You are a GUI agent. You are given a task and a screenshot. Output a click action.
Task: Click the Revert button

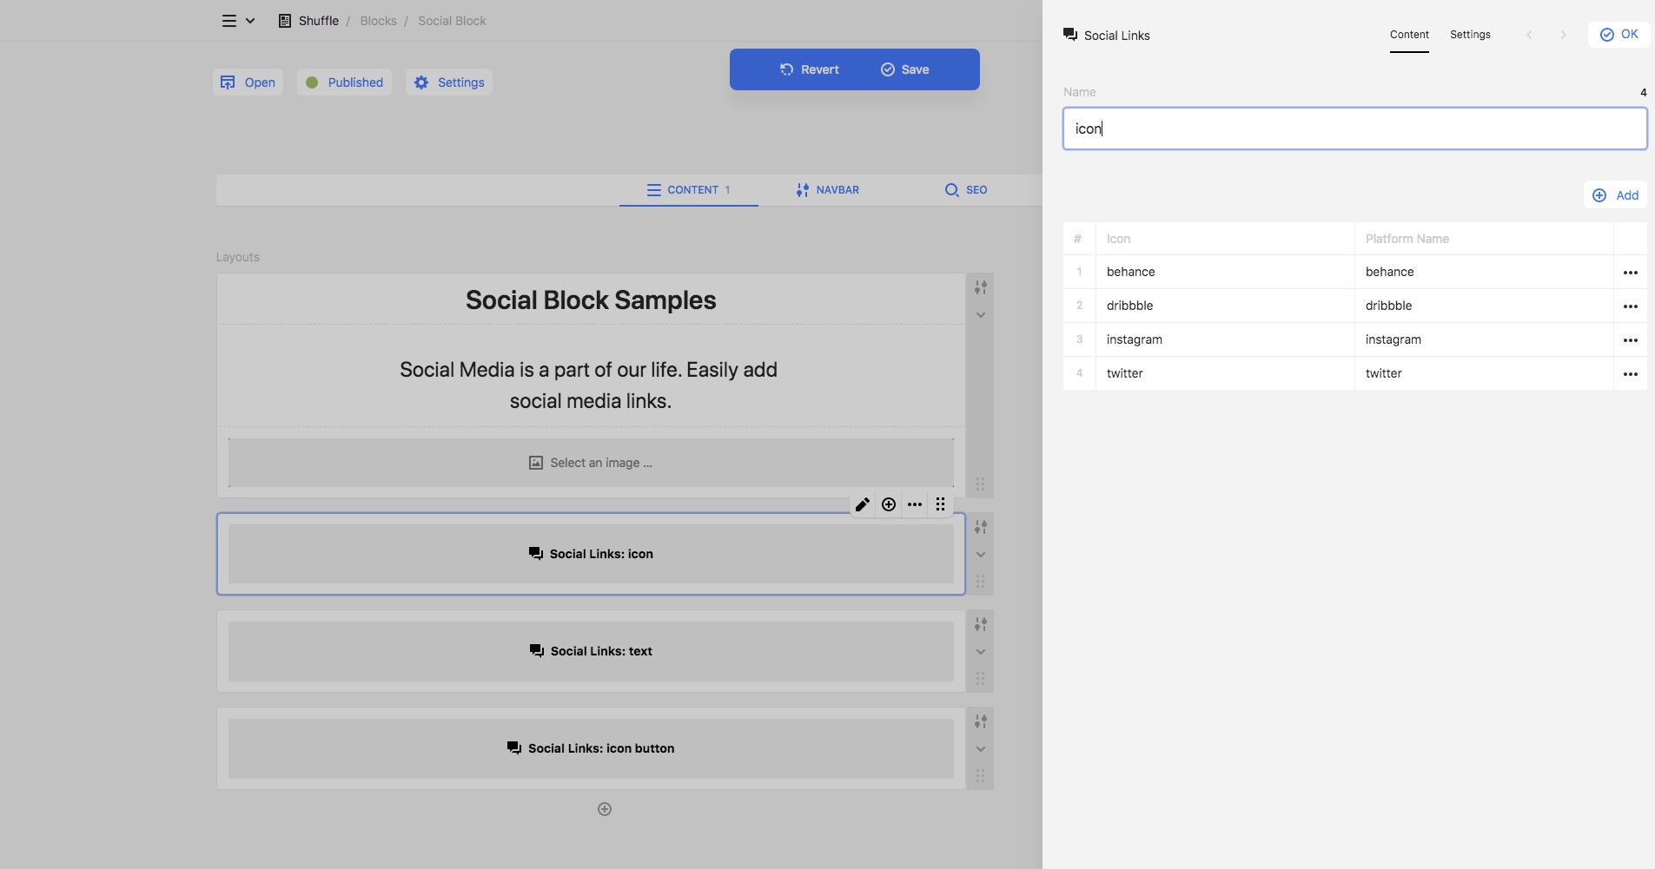pyautogui.click(x=809, y=69)
